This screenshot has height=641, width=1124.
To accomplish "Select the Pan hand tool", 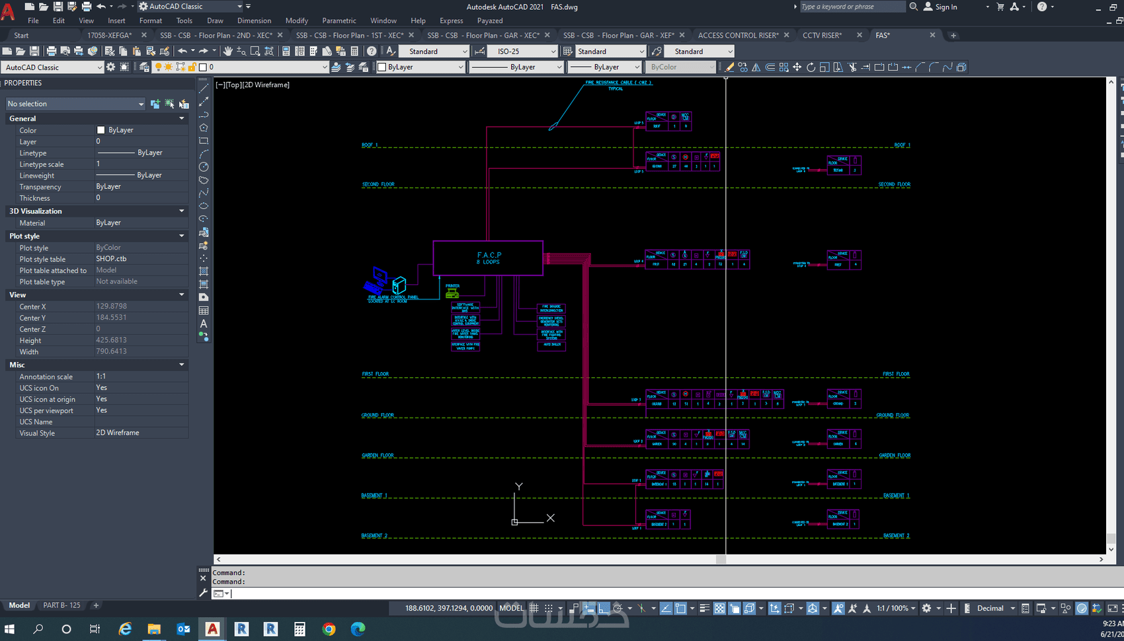I will 228,51.
